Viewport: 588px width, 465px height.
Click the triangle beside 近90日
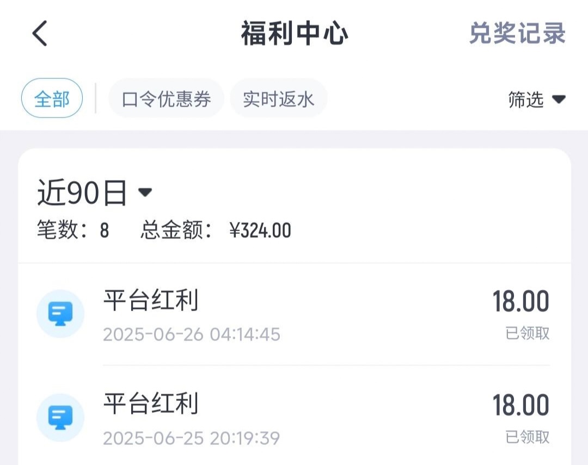[x=145, y=193]
